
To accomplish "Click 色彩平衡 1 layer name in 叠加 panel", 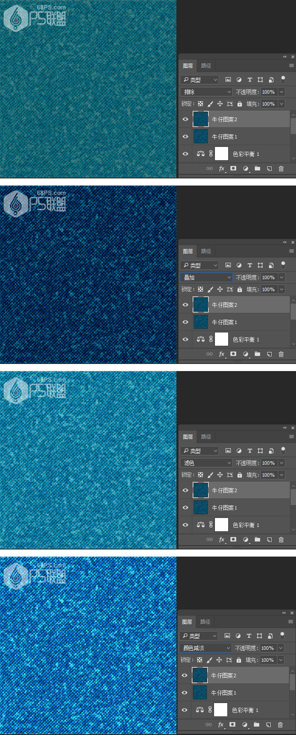I will pos(246,340).
